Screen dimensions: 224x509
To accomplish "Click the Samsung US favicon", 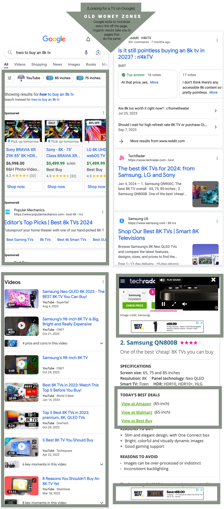I will (x=121, y=221).
